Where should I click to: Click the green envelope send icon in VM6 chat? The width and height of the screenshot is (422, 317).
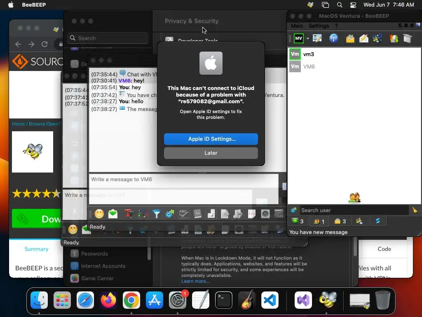click(x=113, y=214)
